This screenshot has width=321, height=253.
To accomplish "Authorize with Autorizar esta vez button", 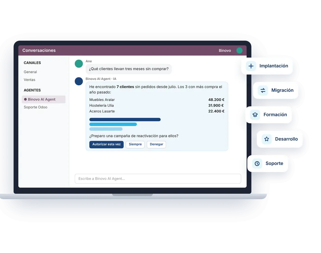I will 106,144.
